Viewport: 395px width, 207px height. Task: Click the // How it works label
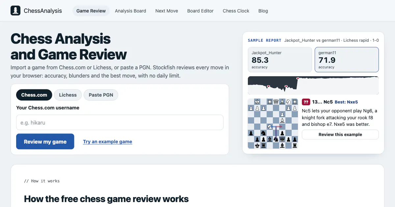(42, 181)
